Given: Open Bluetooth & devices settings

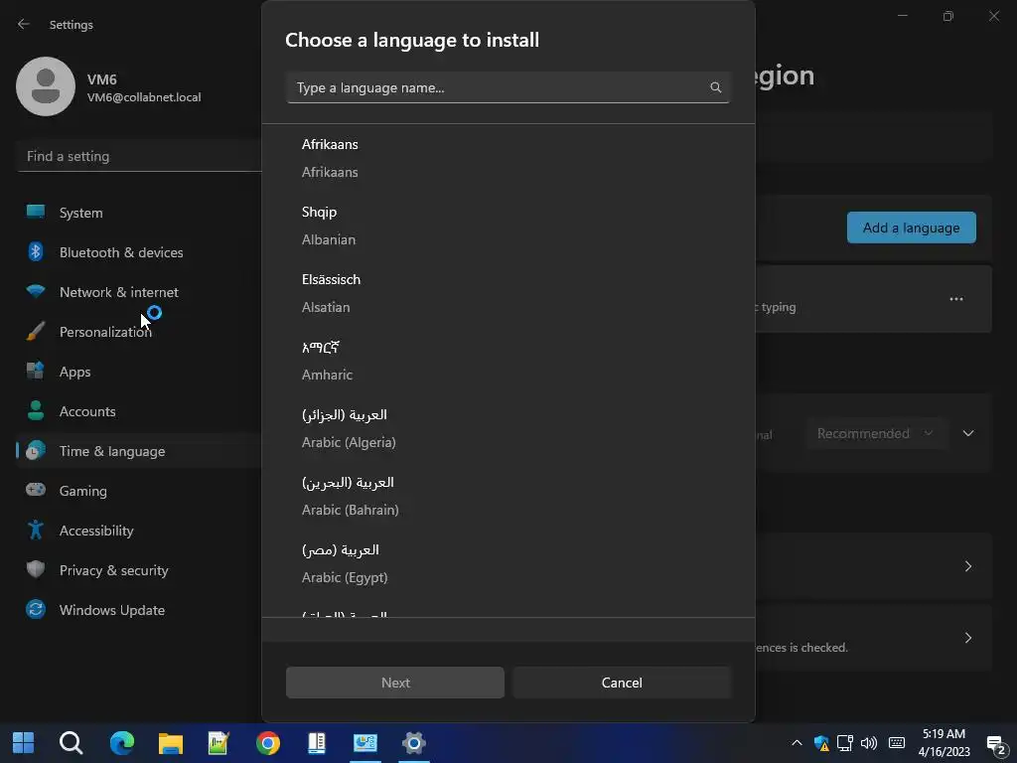Looking at the screenshot, I should pyautogui.click(x=139, y=252).
